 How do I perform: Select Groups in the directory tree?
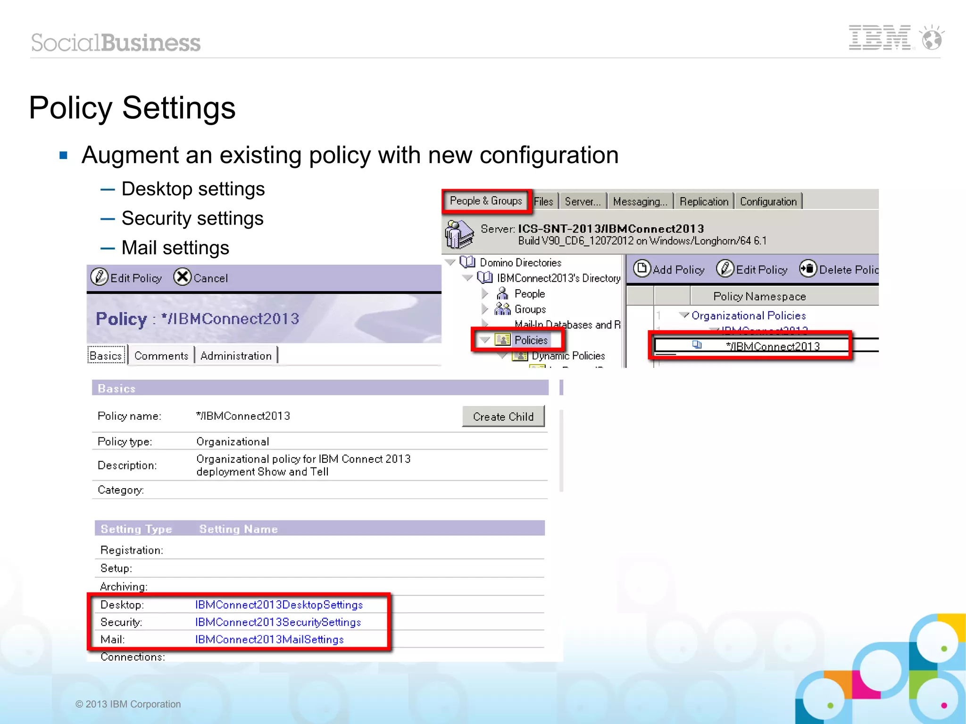coord(530,309)
